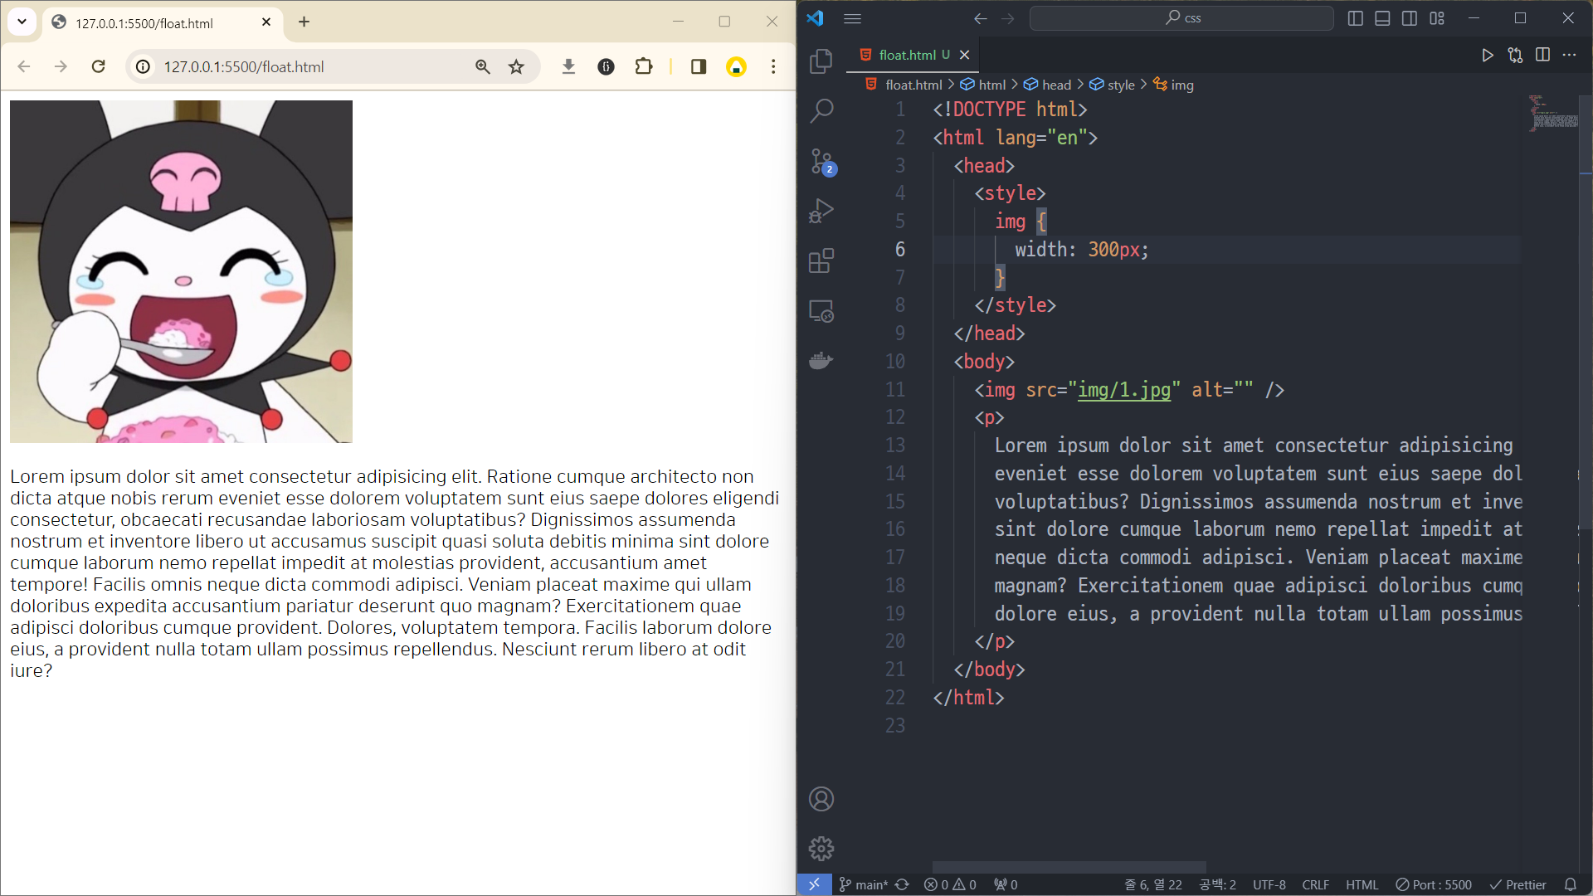Select the float.html editor tab
The image size is (1593, 896).
907,55
